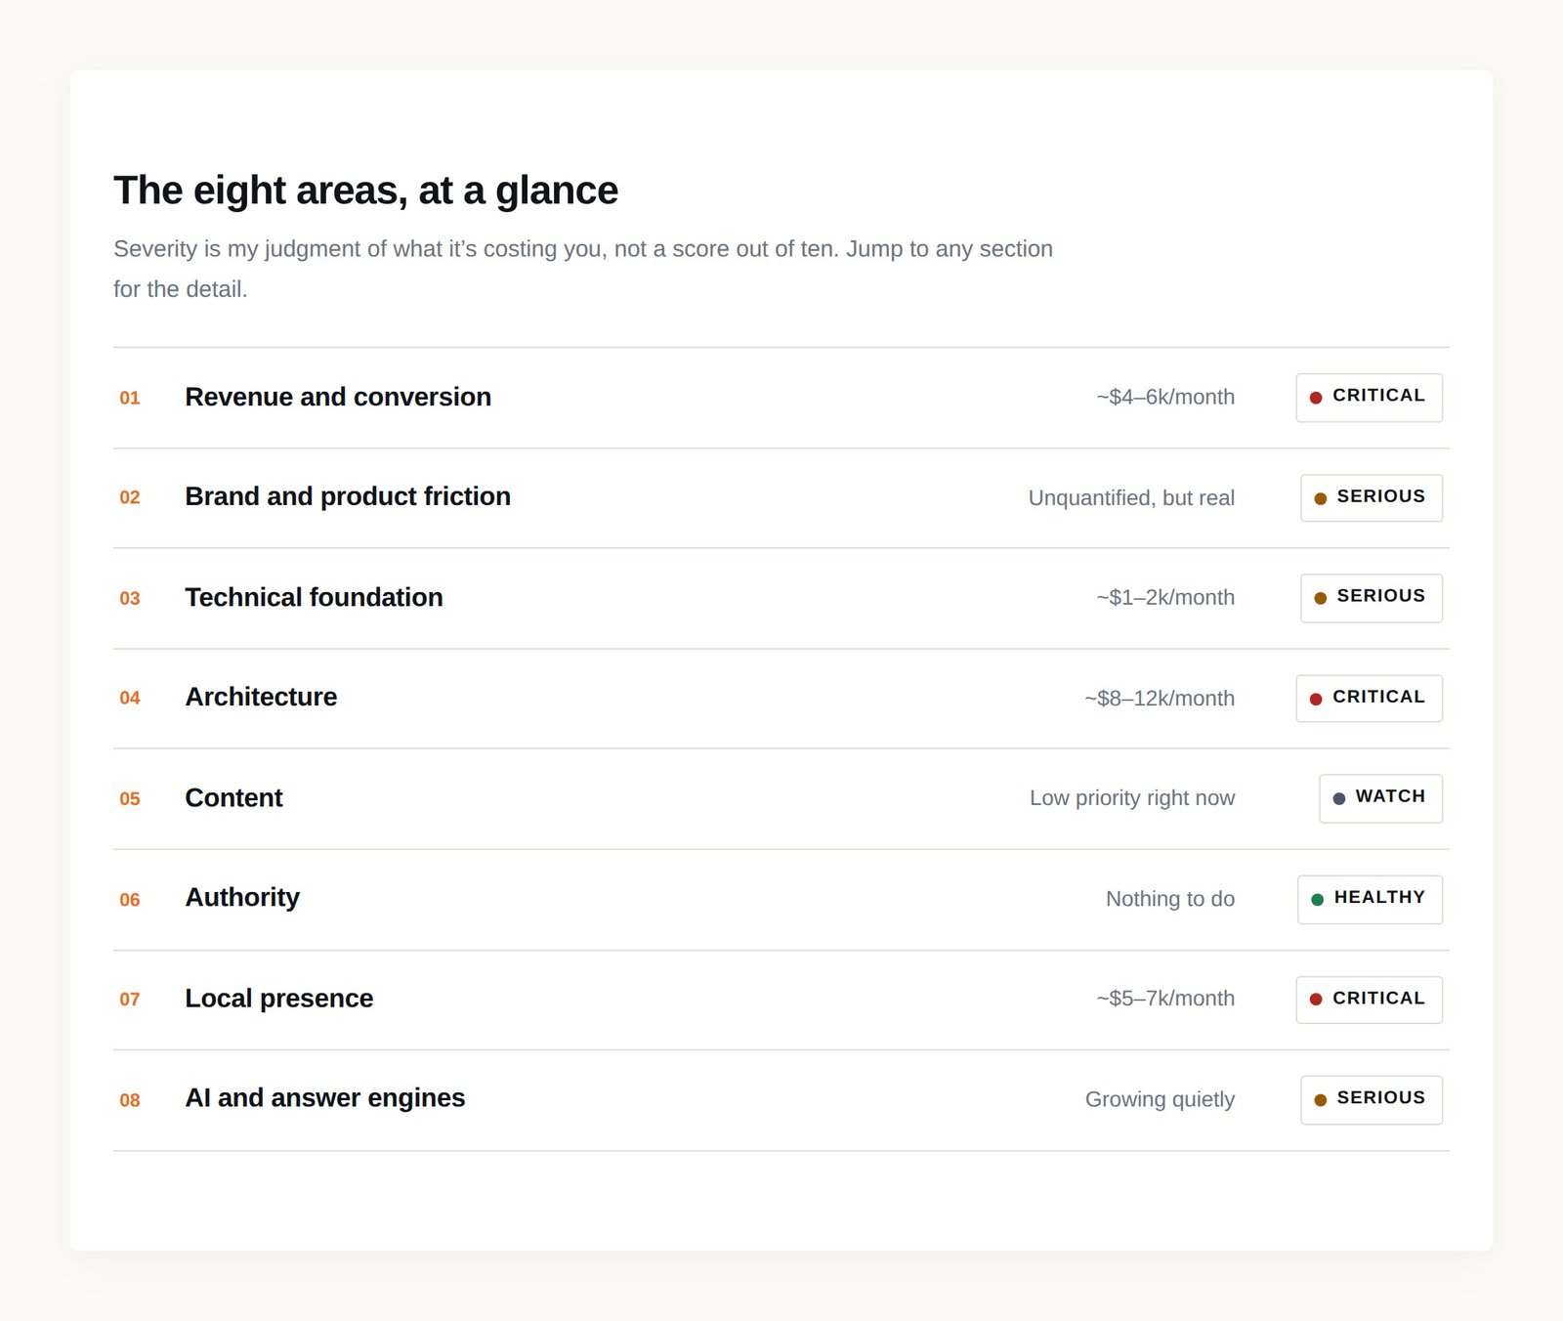The image size is (1563, 1321).
Task: Go to AI and answer engines
Action: tap(781, 1100)
